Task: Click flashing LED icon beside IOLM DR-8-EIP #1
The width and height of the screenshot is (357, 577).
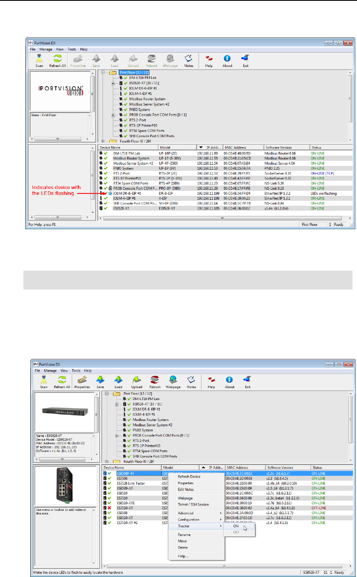Action: (110, 193)
